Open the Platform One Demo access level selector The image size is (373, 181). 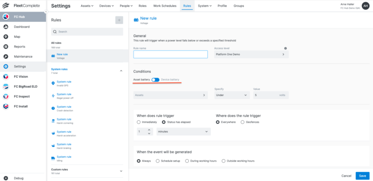coord(252,54)
